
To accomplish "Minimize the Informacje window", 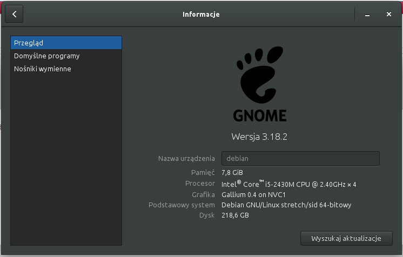I will tap(367, 15).
